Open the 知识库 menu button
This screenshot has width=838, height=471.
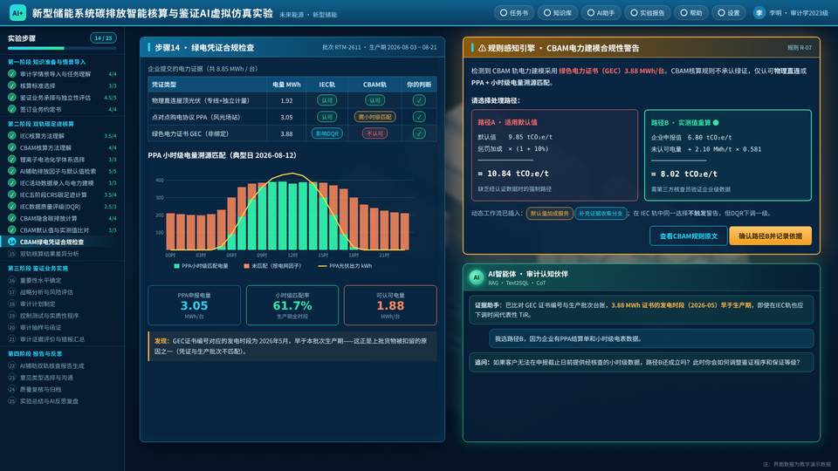pyautogui.click(x=558, y=13)
